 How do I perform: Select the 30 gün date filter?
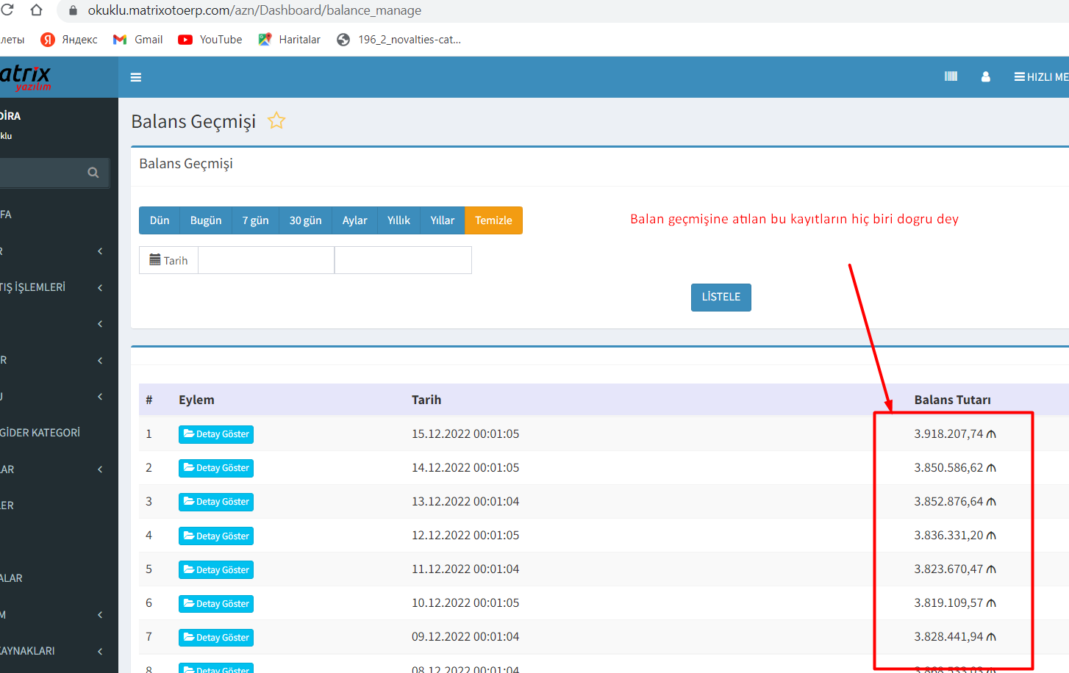pyautogui.click(x=305, y=220)
